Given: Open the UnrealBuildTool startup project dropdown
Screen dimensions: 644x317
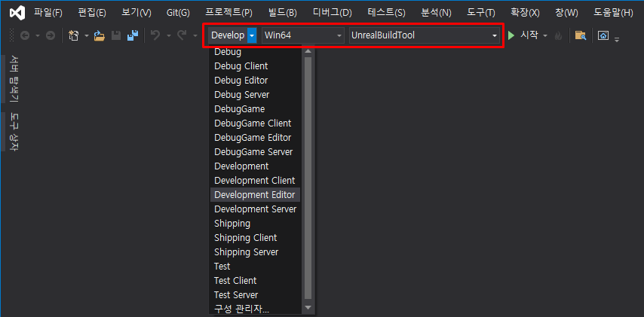Looking at the screenshot, I should point(425,35).
